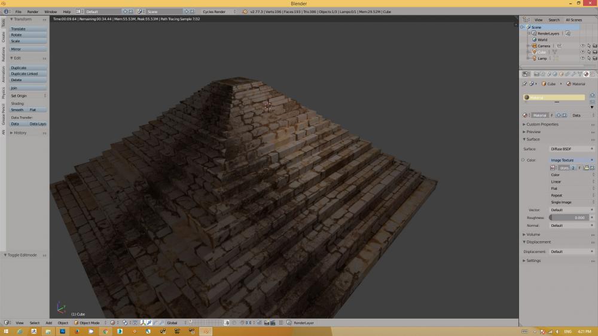Open the Add menu in viewport header
598x336 pixels.
(x=48, y=323)
